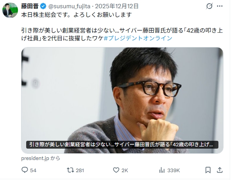
Task: Open the three-dot more options menu
Action: click(x=220, y=6)
